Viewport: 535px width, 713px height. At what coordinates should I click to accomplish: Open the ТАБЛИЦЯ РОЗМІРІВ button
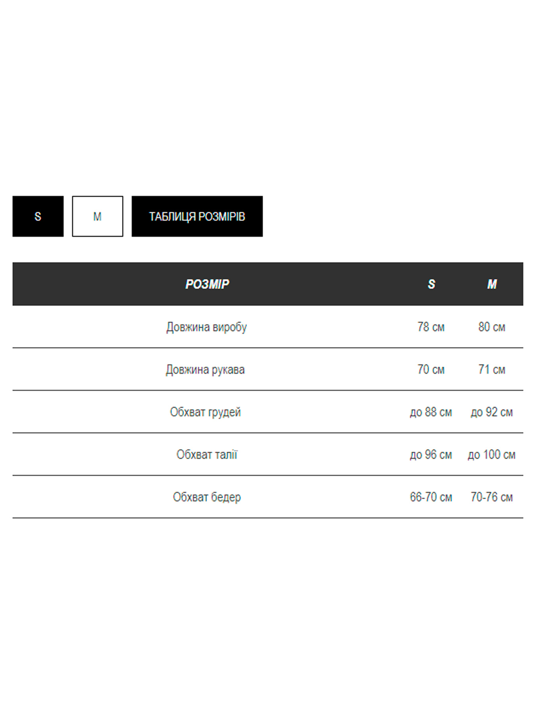click(x=197, y=216)
